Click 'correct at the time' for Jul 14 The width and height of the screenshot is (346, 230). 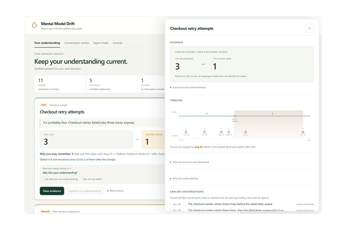click(305, 204)
